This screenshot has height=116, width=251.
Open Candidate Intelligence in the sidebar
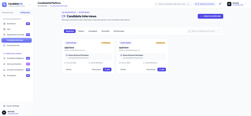click(x=17, y=58)
